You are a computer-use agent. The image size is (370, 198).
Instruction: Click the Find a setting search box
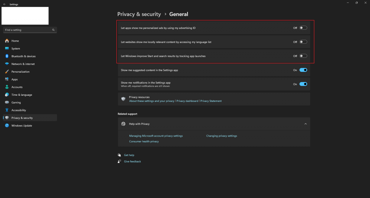coord(28,30)
